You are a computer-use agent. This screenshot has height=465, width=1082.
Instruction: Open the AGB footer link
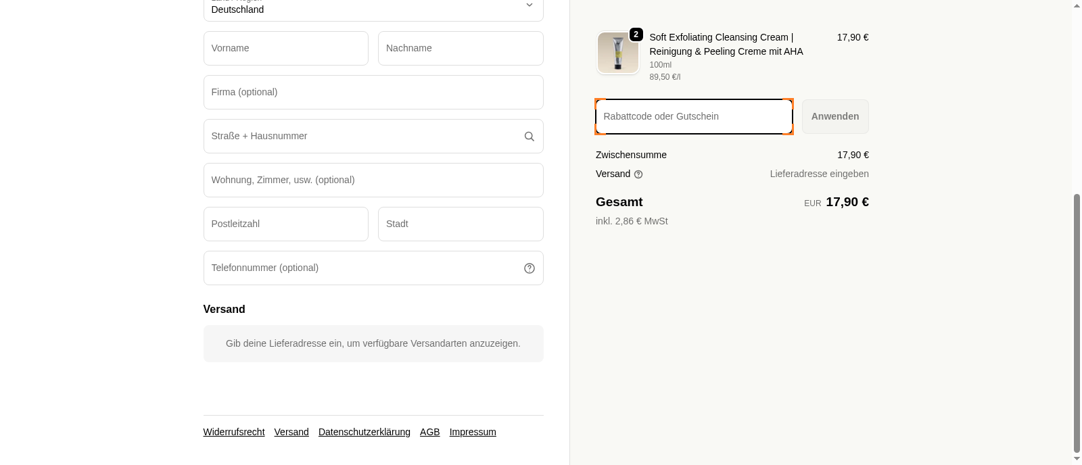point(429,432)
